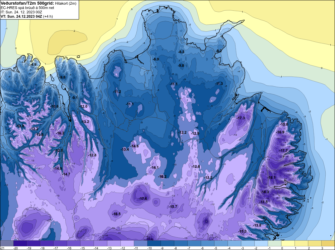Image resolution: width=335 pixels, height=250 pixels.
Task: Click the -14.7 temperature value
Action: [x=66, y=174]
